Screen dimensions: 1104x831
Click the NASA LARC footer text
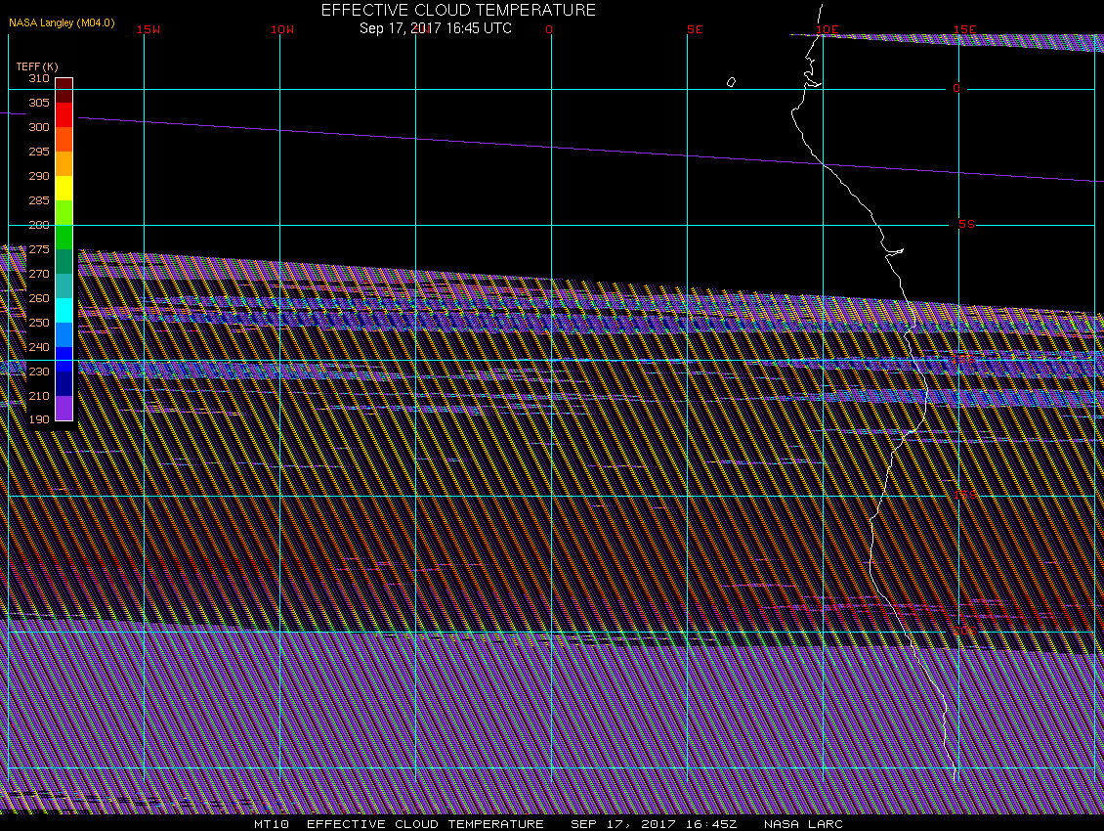[x=803, y=824]
